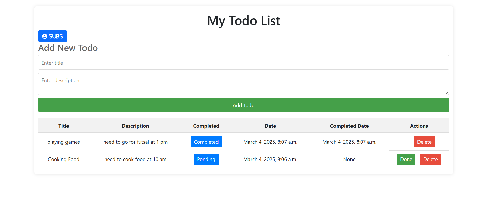Click the Pending status badge
This screenshot has width=485, height=218.
[206, 159]
